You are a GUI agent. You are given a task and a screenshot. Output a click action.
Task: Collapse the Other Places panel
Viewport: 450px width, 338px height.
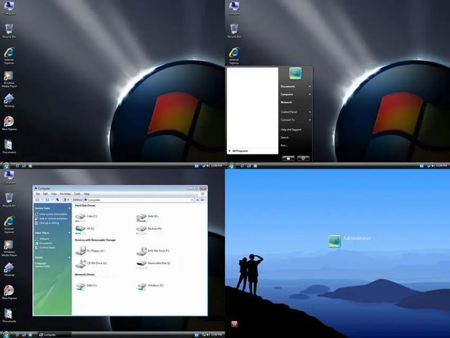(69, 233)
